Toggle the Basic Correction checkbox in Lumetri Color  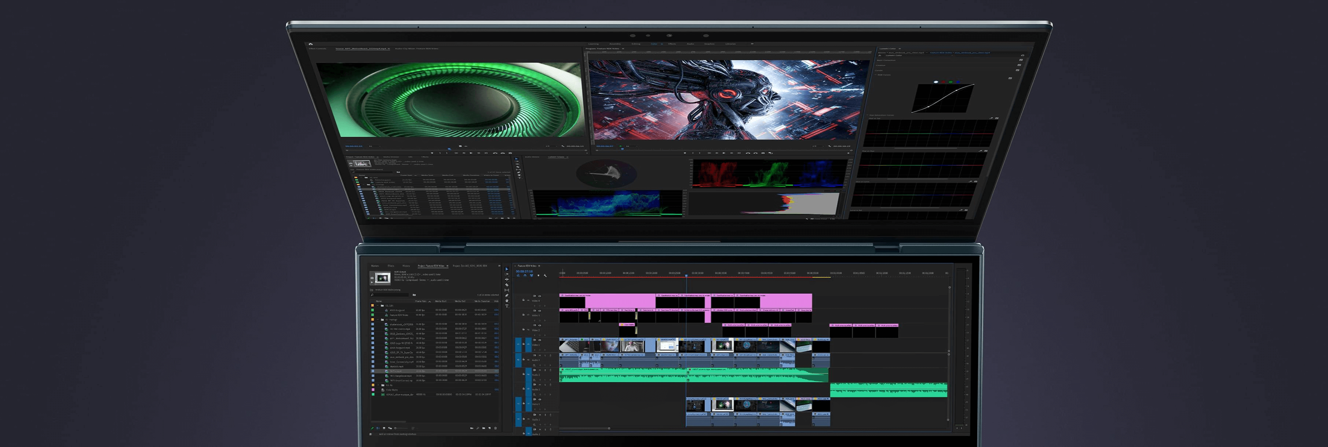(x=1021, y=60)
